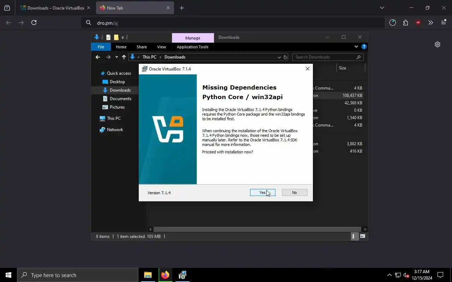Open the Manage ribbon tab in Explorer

point(193,38)
